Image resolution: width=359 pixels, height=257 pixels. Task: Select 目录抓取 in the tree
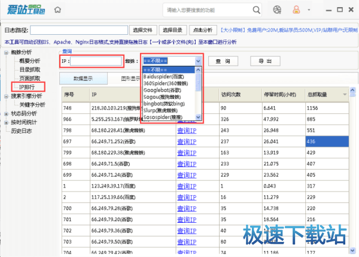tap(29, 69)
